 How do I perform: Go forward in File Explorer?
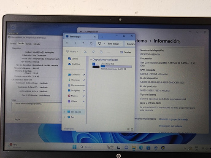[75, 43]
